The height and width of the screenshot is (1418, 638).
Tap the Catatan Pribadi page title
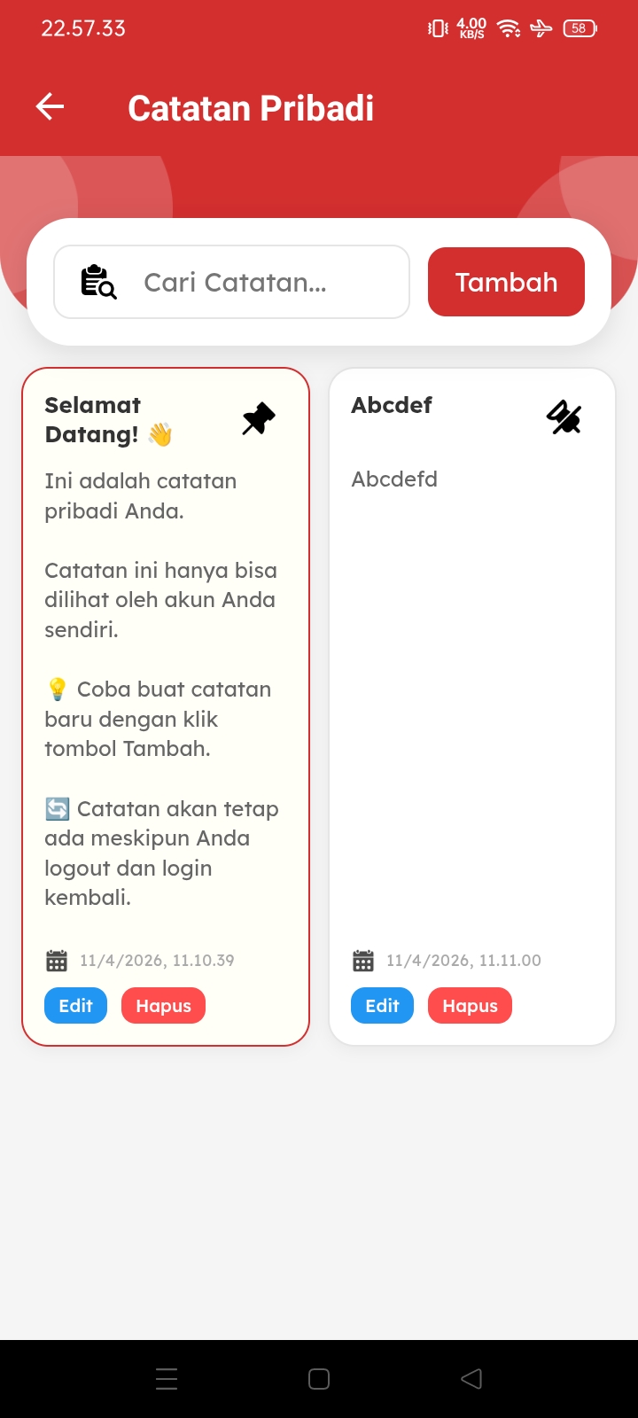(x=251, y=108)
